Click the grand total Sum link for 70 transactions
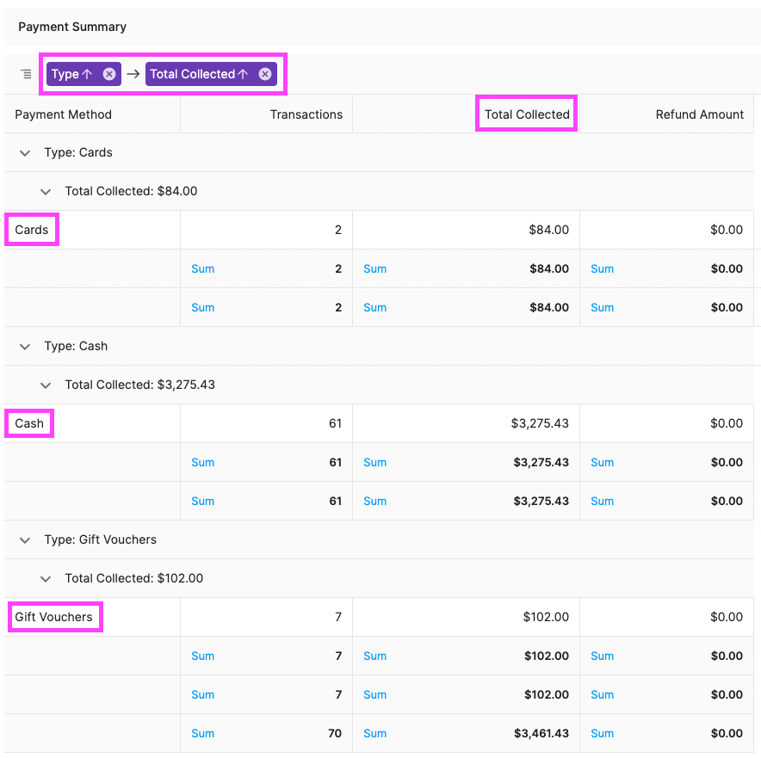The image size is (761, 758). point(203,734)
